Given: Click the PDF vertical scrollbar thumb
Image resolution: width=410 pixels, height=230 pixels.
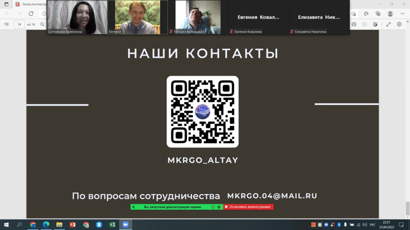Looking at the screenshot, I should coord(407,209).
